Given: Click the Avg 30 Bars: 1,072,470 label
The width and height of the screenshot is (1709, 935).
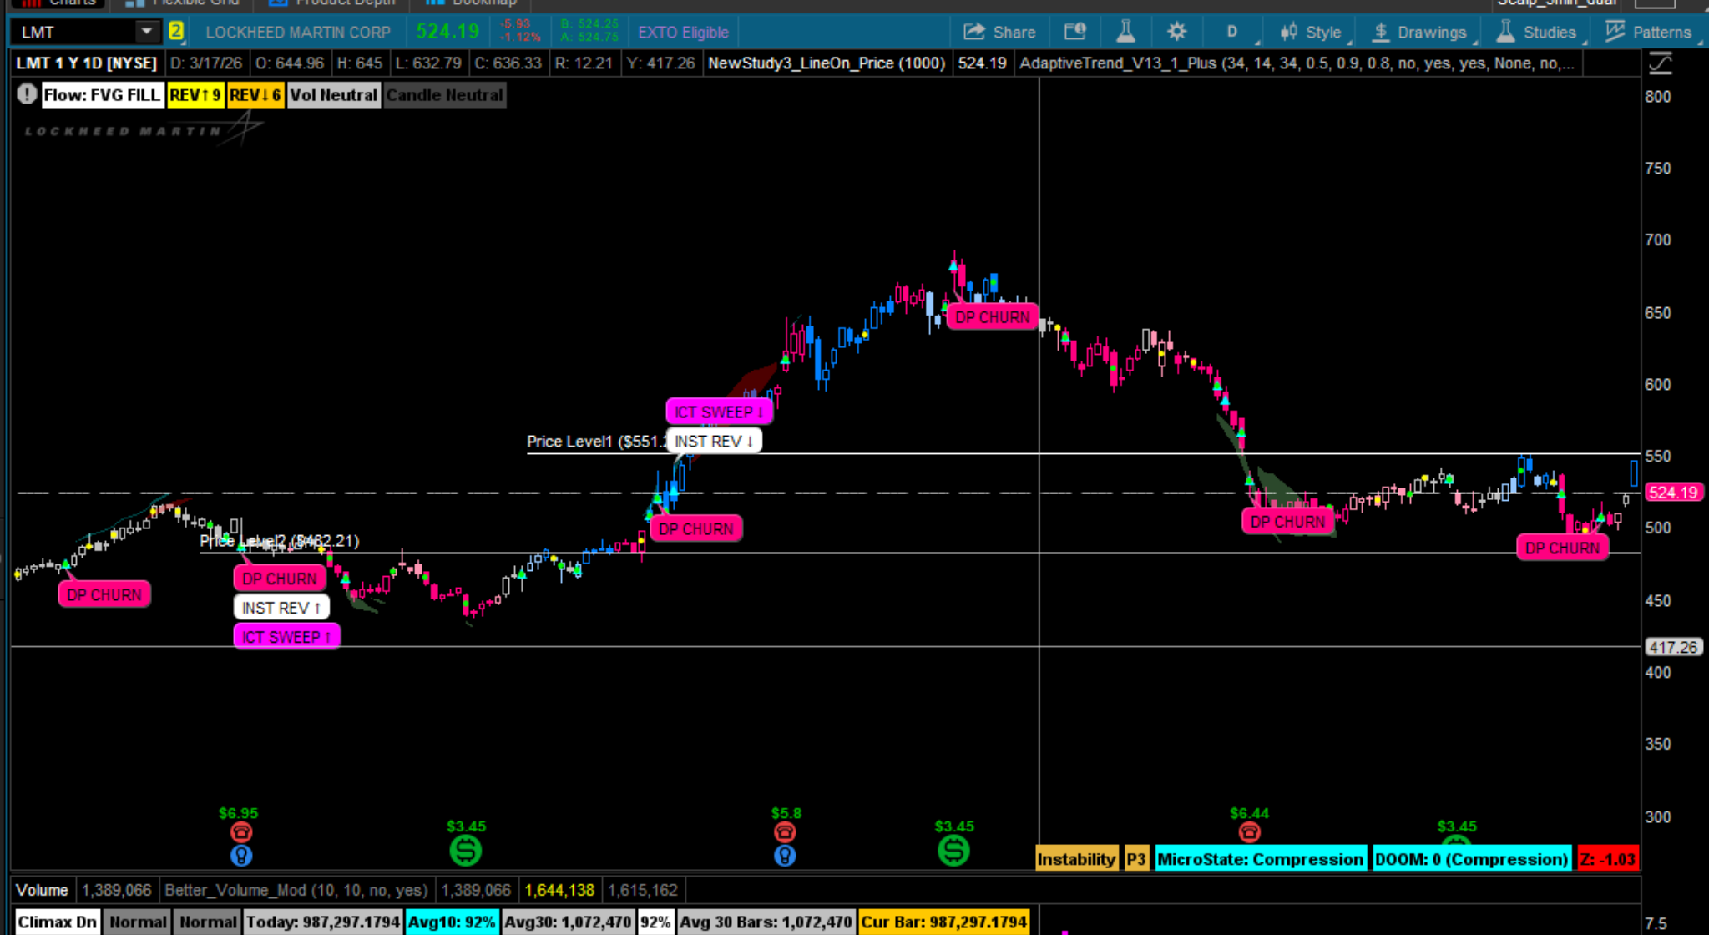Looking at the screenshot, I should click(x=765, y=922).
